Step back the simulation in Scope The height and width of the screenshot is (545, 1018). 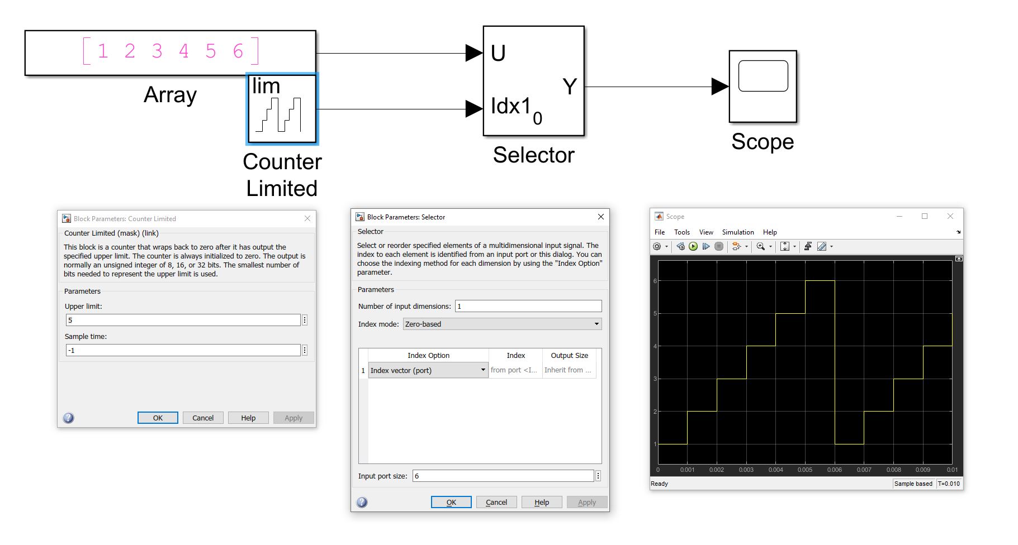[x=680, y=246]
